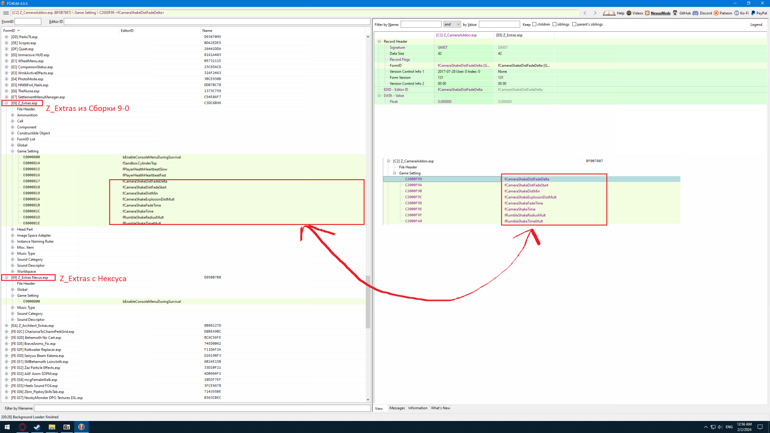Open the PayPal donation link
The image size is (770, 433).
[x=761, y=13]
